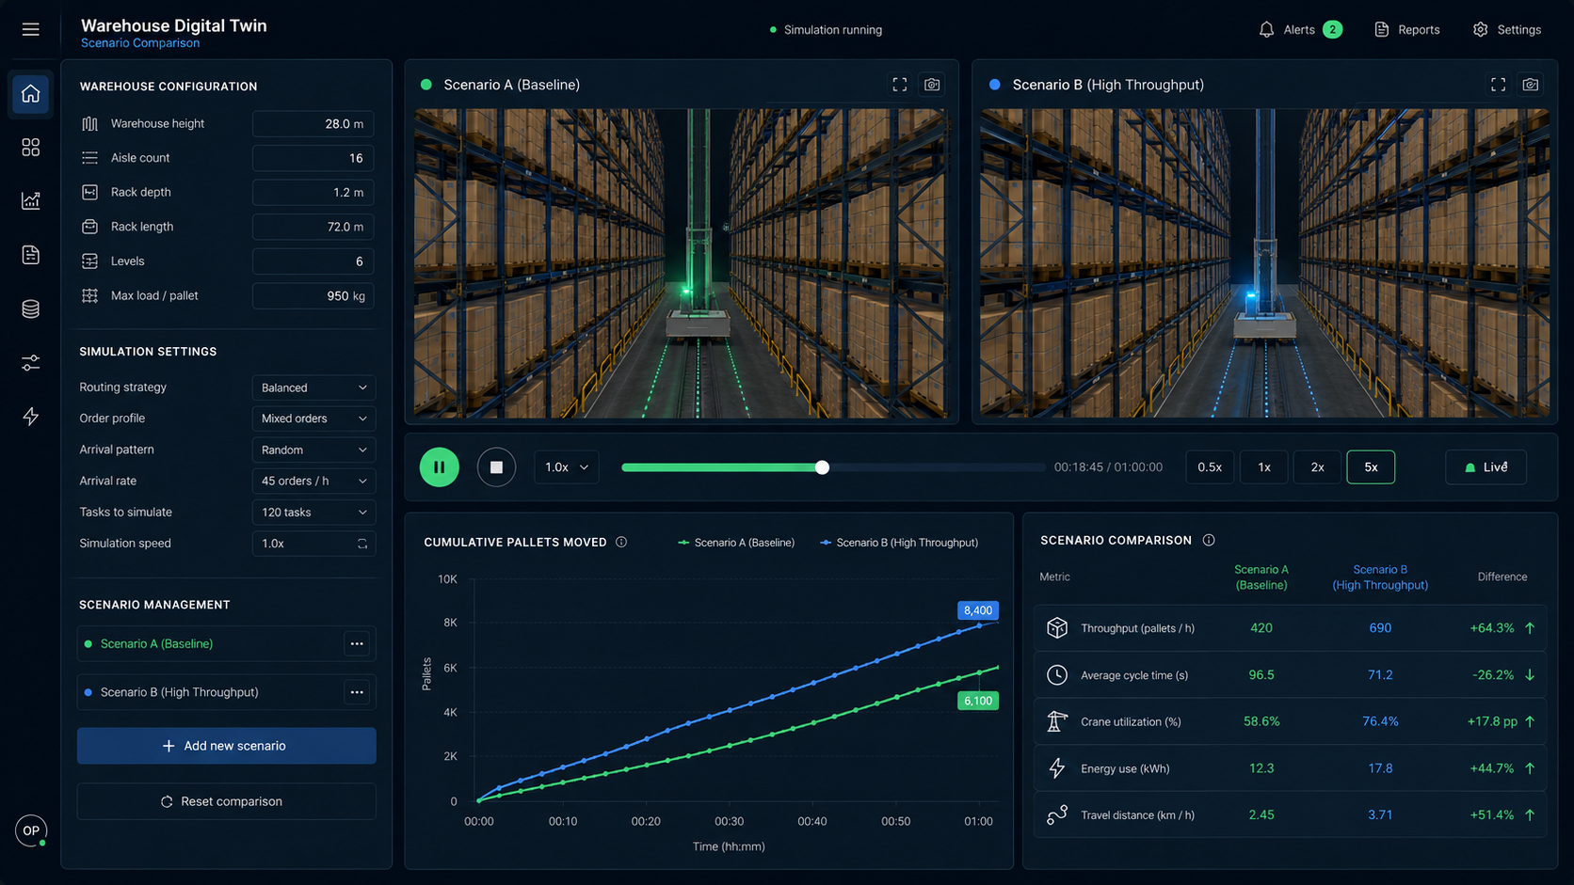Set playback speed to 5x
The height and width of the screenshot is (885, 1574).
pos(1371,467)
